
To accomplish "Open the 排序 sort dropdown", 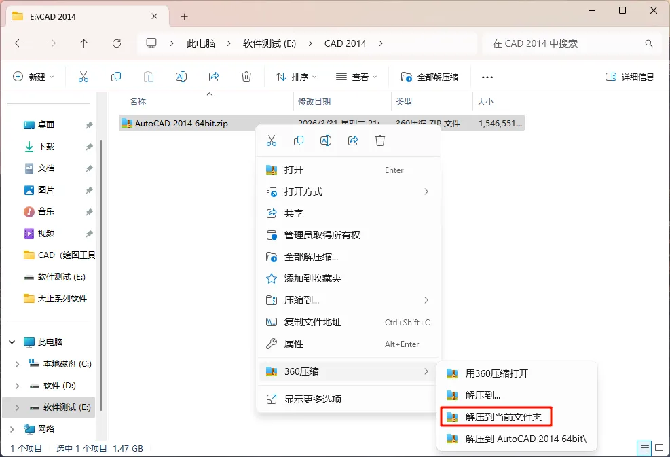I will [296, 77].
